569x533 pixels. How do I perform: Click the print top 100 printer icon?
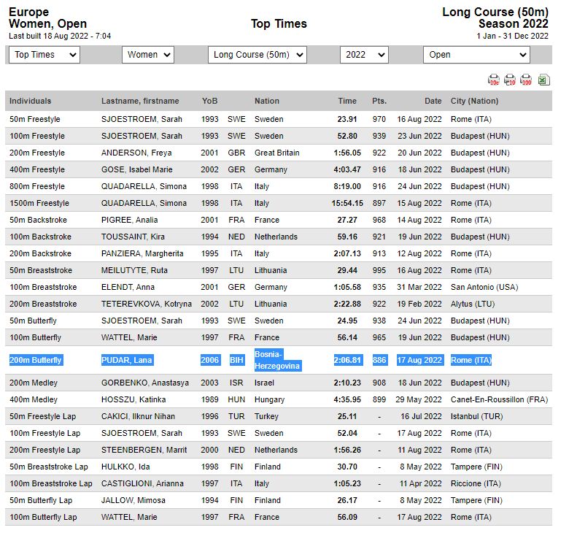pyautogui.click(x=526, y=80)
